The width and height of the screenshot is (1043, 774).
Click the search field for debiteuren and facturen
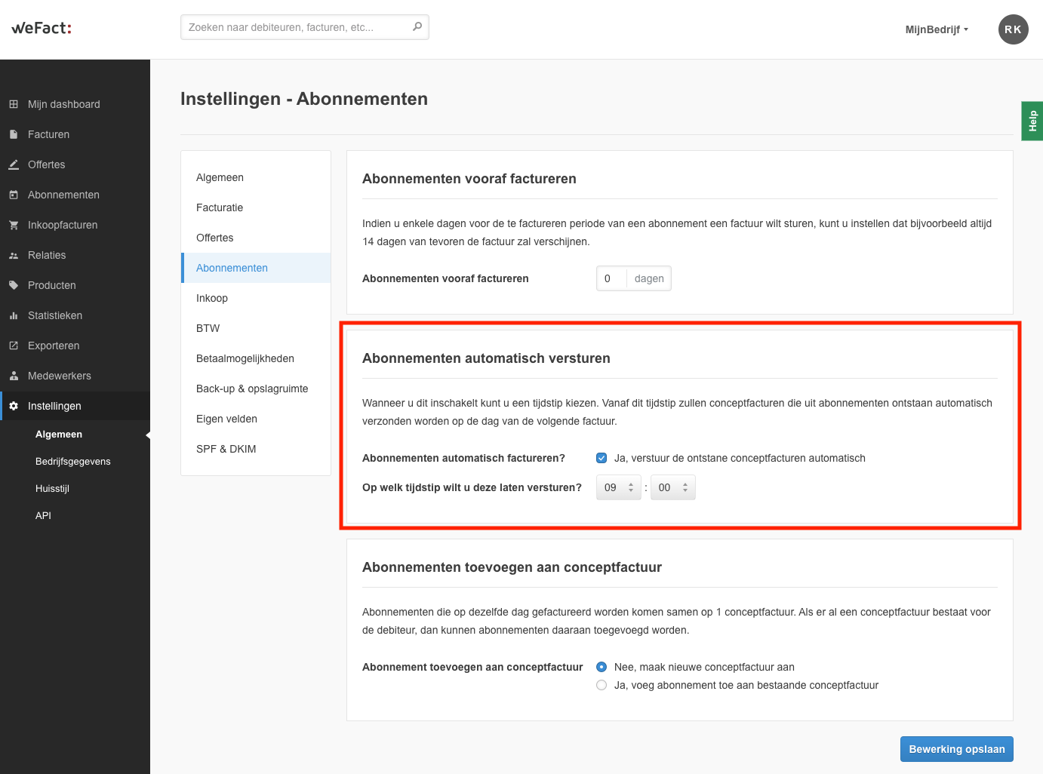(x=302, y=26)
